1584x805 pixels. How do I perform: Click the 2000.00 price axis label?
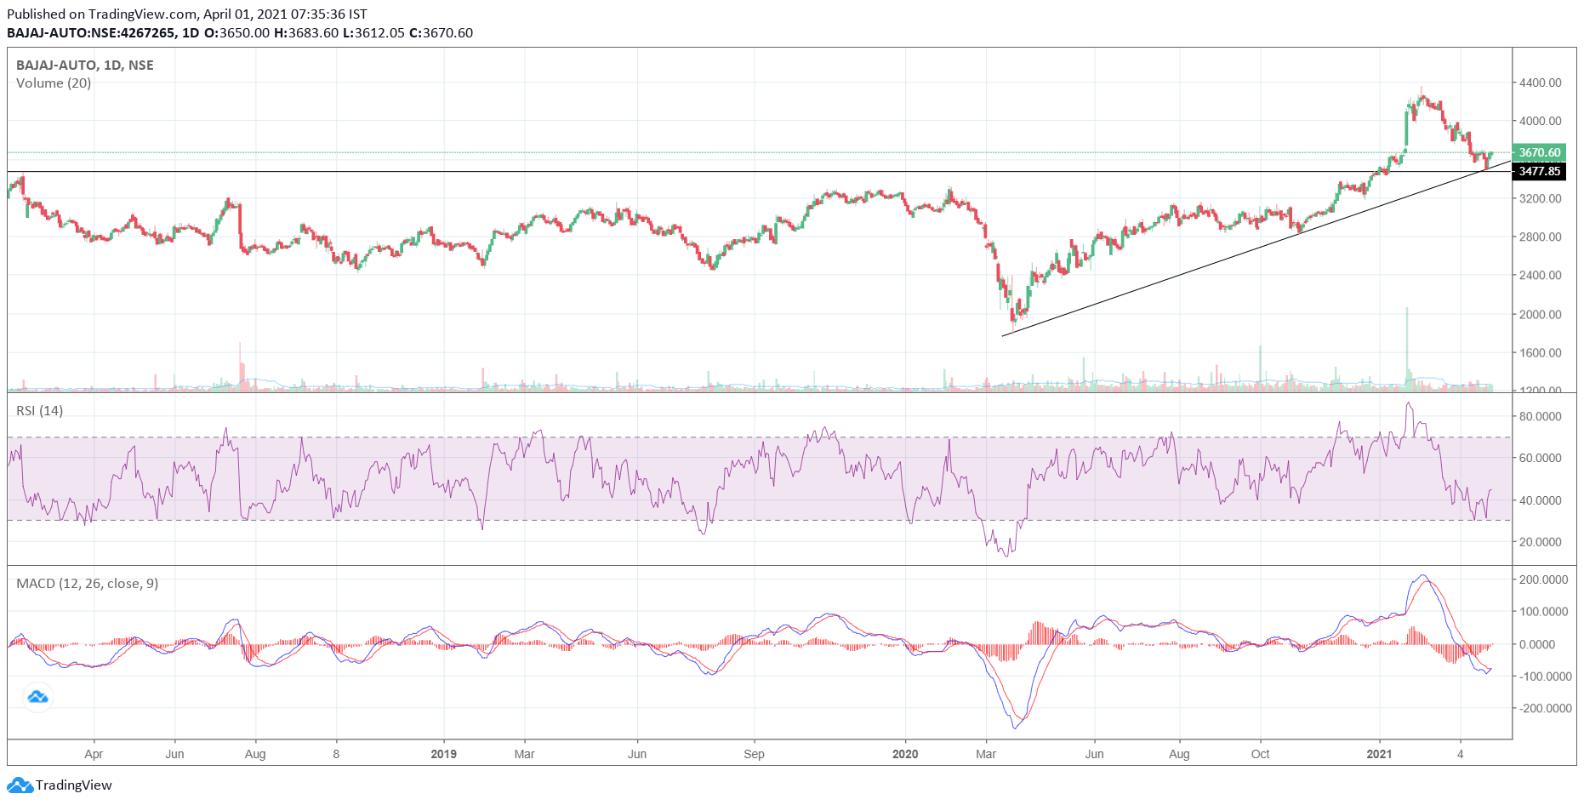click(1541, 314)
